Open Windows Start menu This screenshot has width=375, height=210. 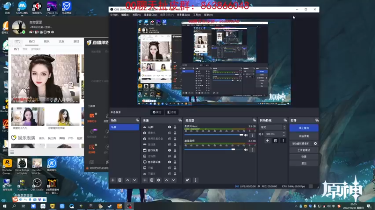pos(4,206)
